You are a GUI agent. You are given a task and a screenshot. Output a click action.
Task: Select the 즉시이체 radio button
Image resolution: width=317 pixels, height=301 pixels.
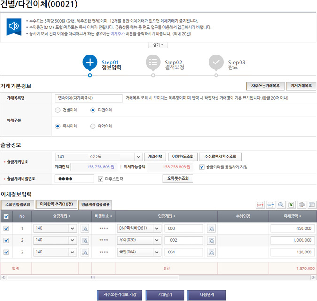[x=58, y=126]
